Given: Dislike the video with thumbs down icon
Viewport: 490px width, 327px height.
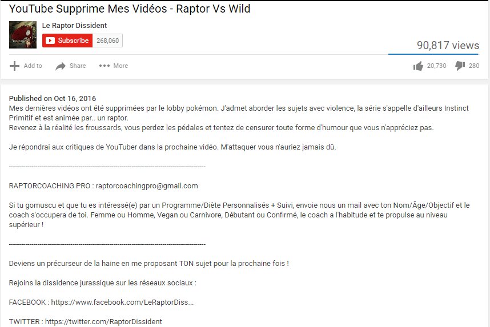Looking at the screenshot, I should click(460, 66).
